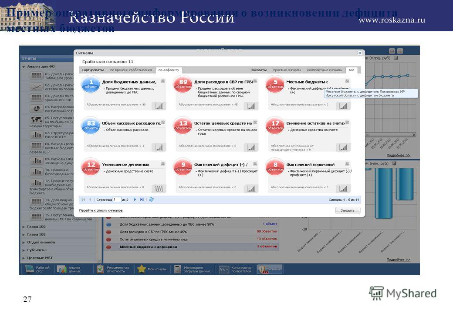
Task: Select row 'Местные бюджеты с дефицитом'
Action: pos(191,247)
